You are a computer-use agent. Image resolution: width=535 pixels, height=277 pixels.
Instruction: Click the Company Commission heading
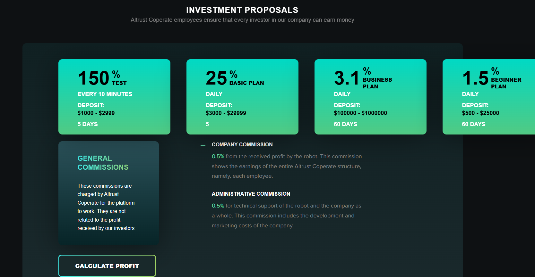point(242,145)
